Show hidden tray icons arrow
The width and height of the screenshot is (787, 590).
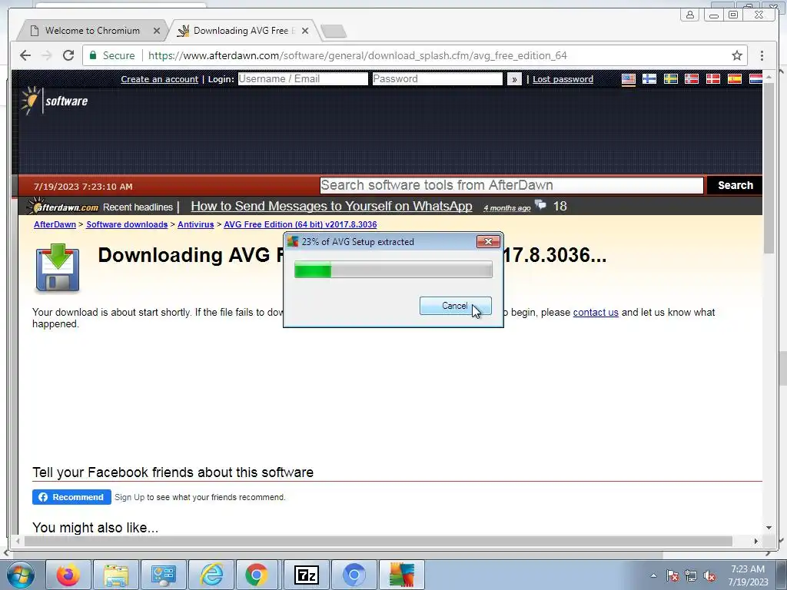coord(653,575)
